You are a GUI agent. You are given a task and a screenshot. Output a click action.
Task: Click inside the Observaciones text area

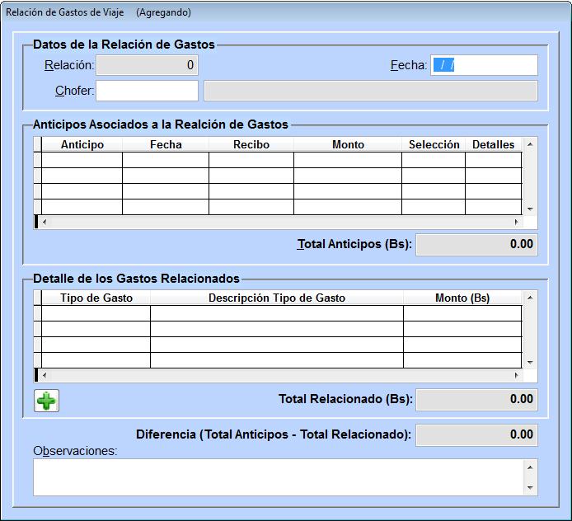(x=278, y=477)
